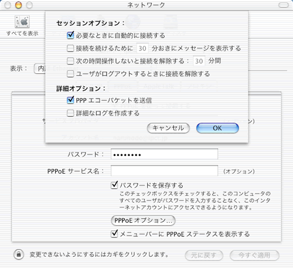
Task: Click the lock icon to prevent changes
Action: (x=19, y=255)
